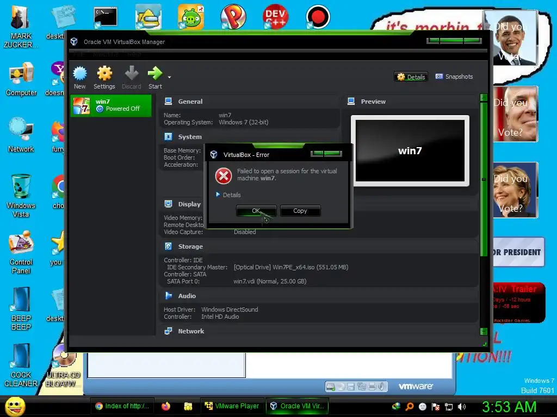Click the details pane scrollbar up arrow

pyautogui.click(x=484, y=98)
